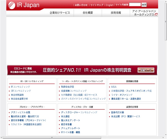Open the 証券代行業務 link
Viewport: 167px width, 139px height.
117,112
